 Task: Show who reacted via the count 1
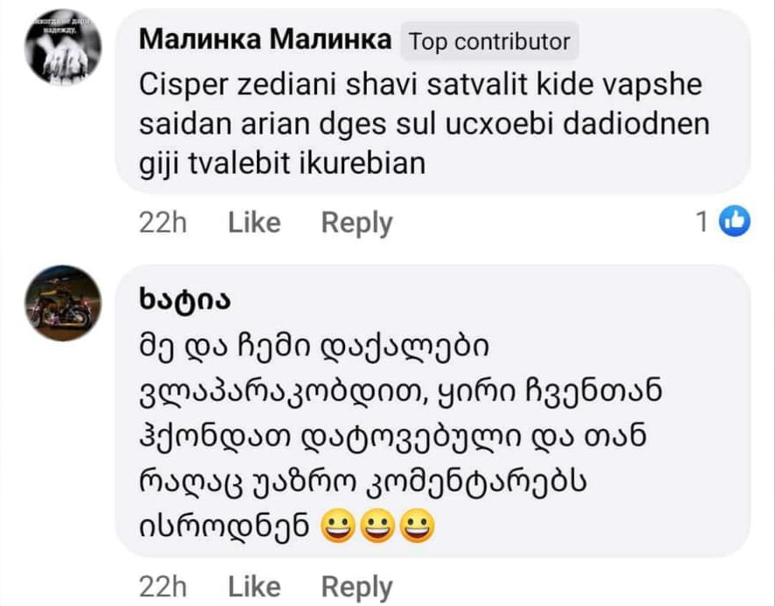click(702, 224)
